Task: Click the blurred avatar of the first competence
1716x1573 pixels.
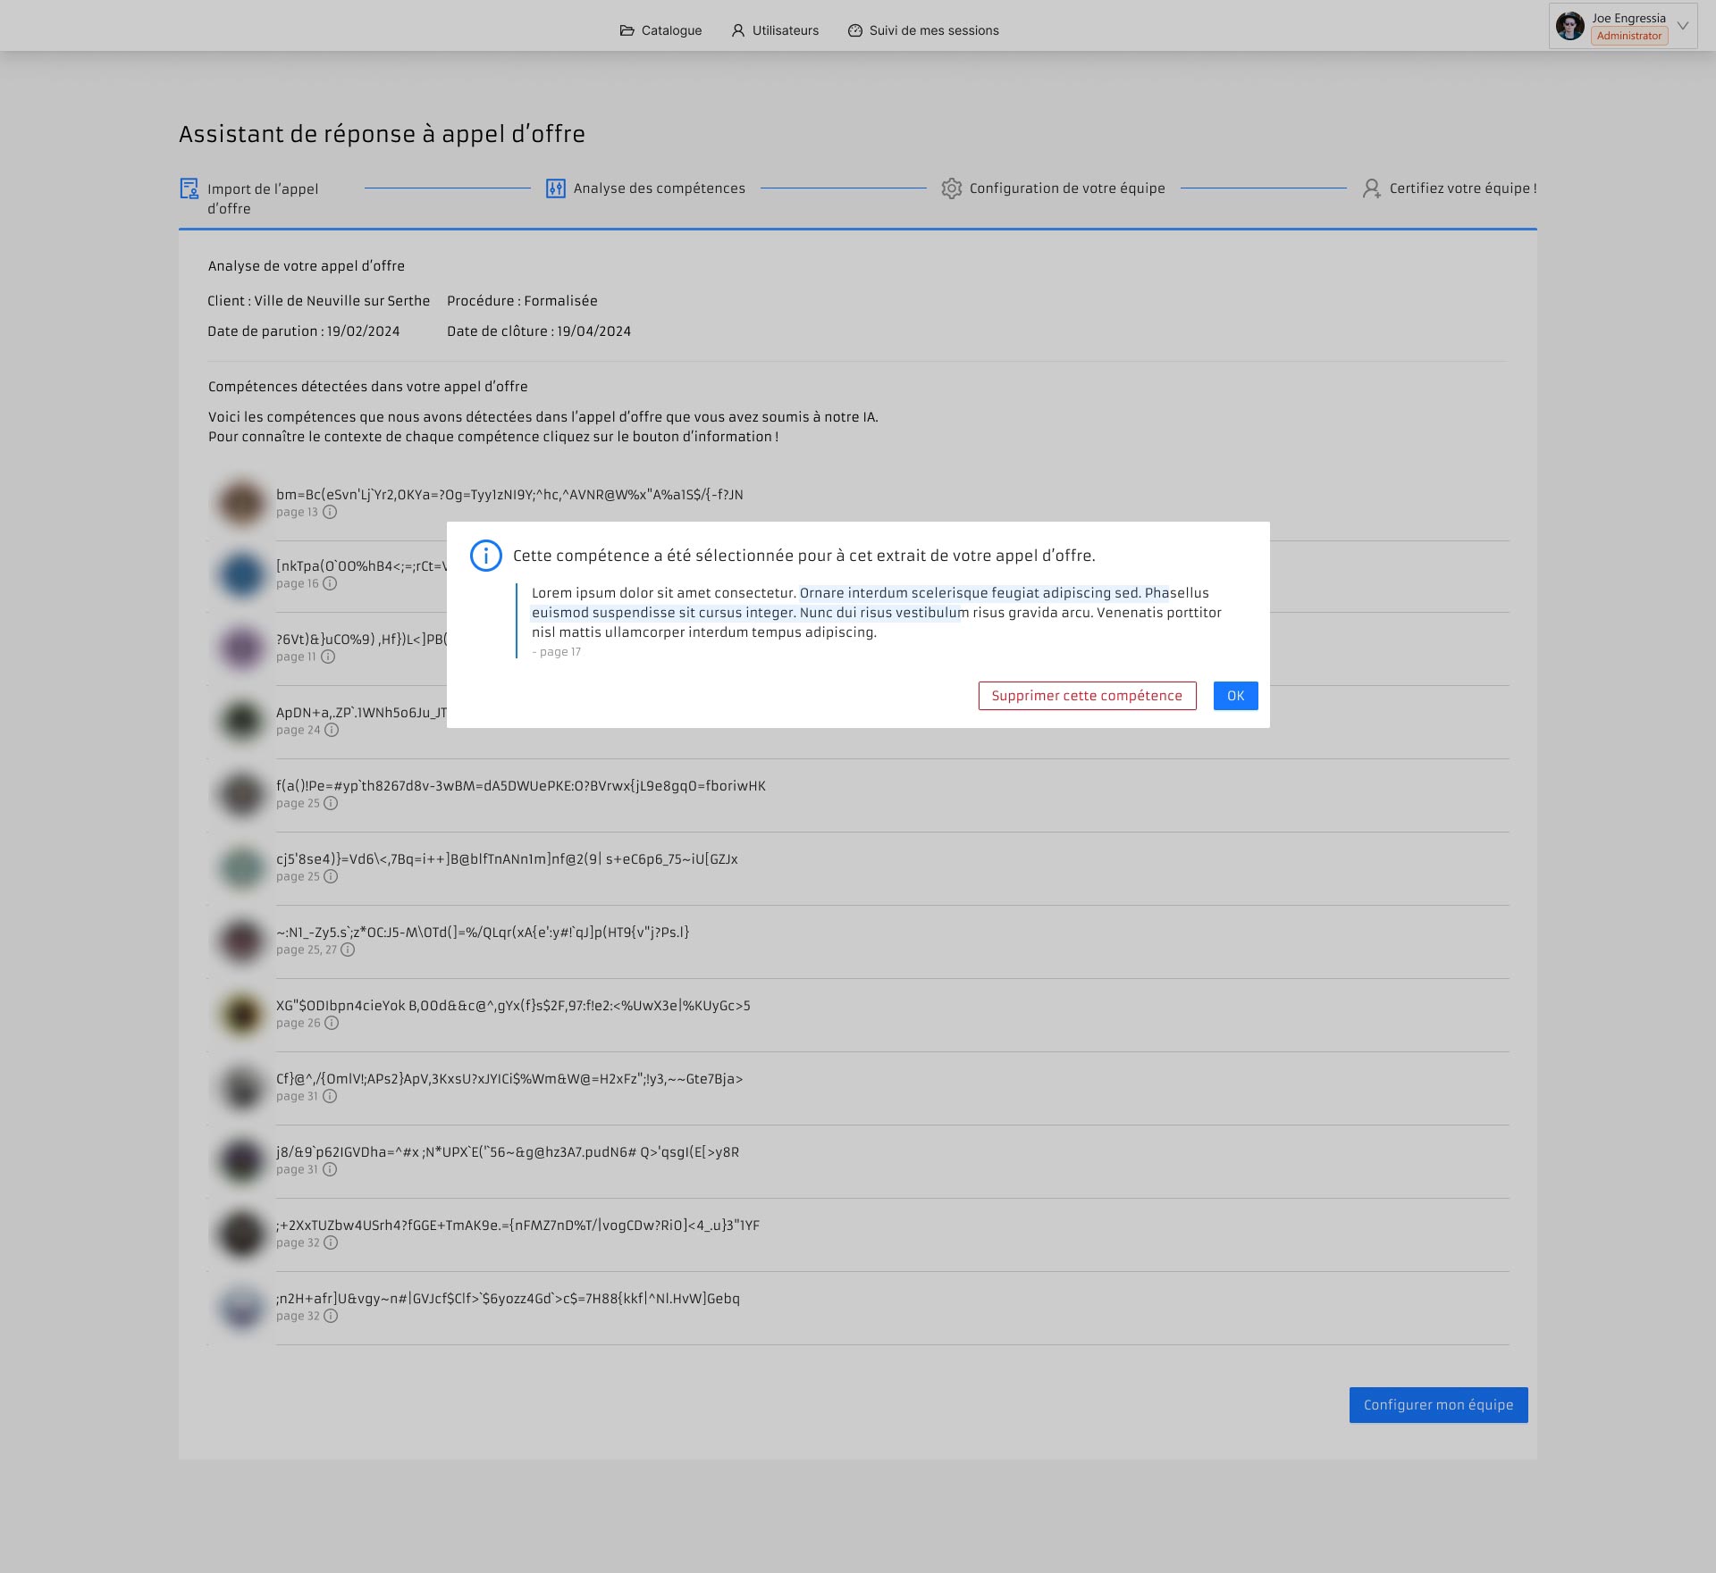Action: tap(241, 503)
